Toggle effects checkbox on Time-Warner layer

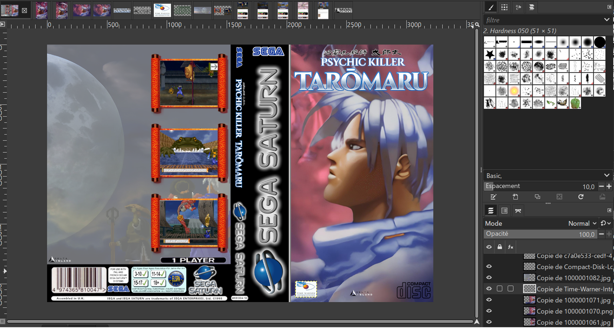510,289
